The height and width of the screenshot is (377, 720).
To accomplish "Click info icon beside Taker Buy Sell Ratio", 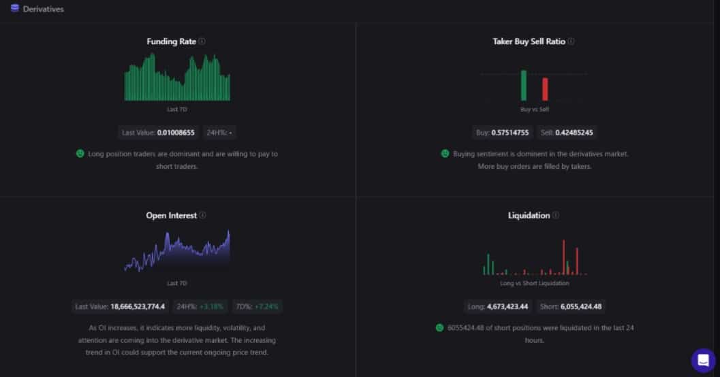I will click(x=571, y=42).
